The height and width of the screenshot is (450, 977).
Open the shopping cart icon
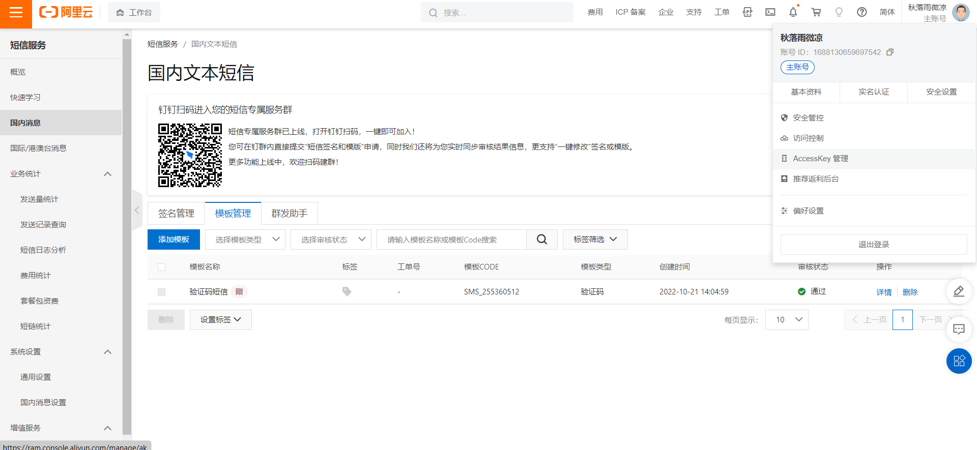coord(816,12)
